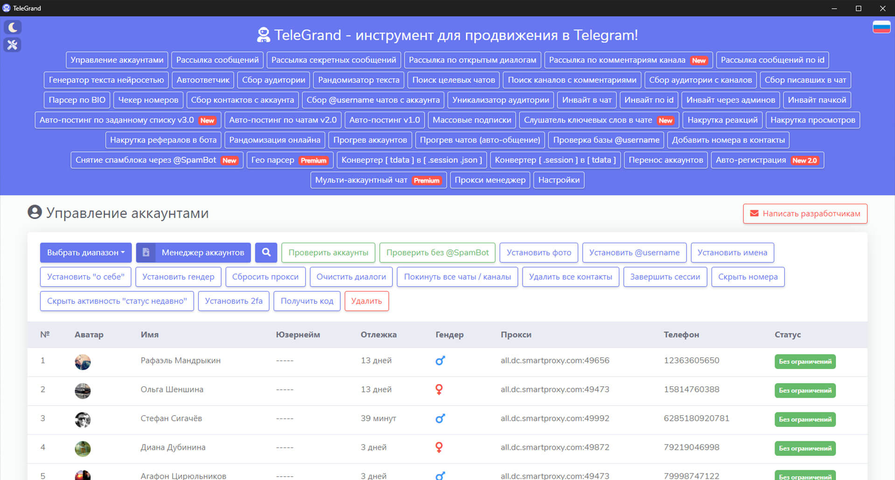895x480 pixels.
Task: Select the Диана Дубинина account row
Action: 173,447
